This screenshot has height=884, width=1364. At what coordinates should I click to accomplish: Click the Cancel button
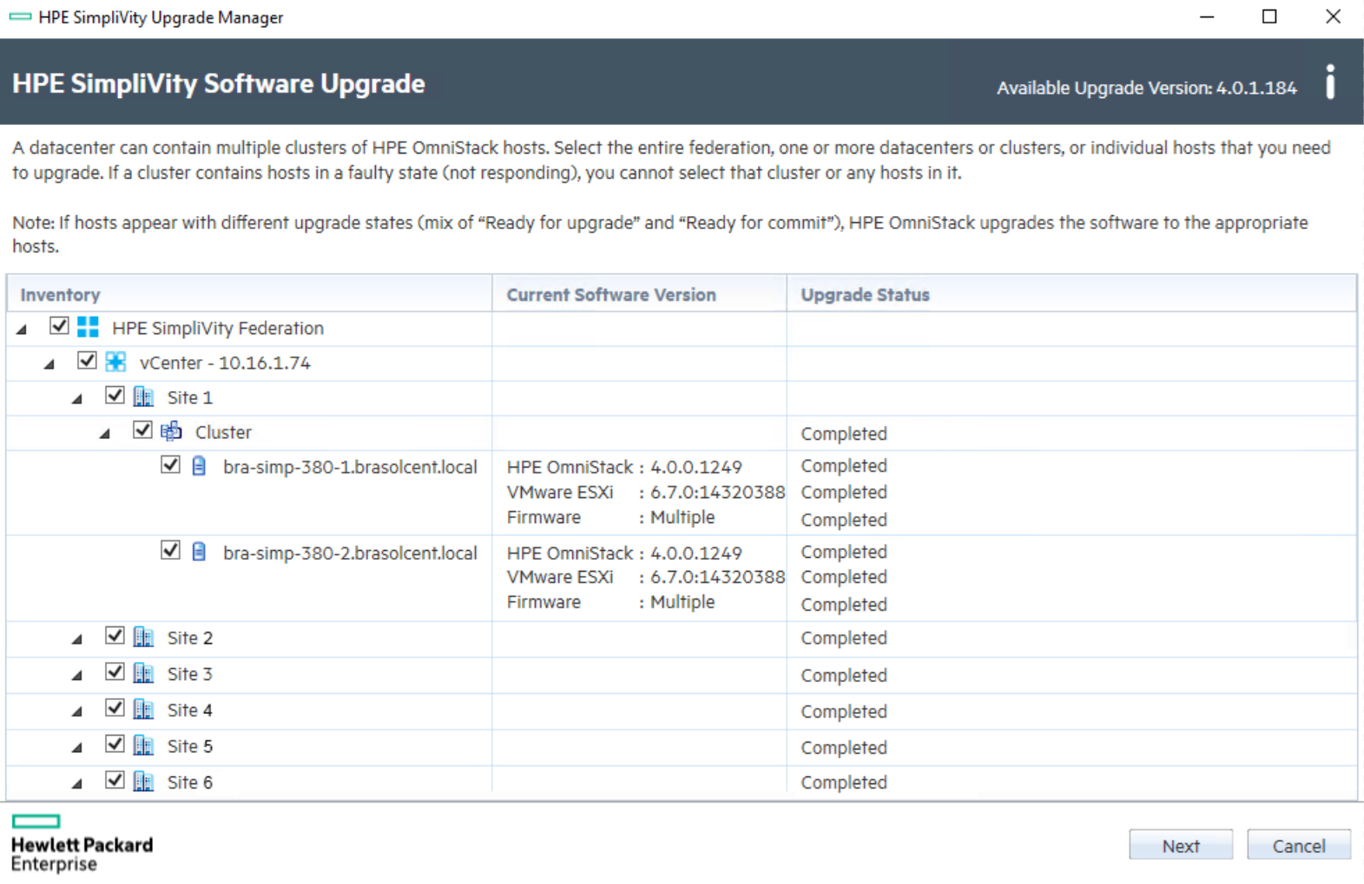[x=1299, y=845]
